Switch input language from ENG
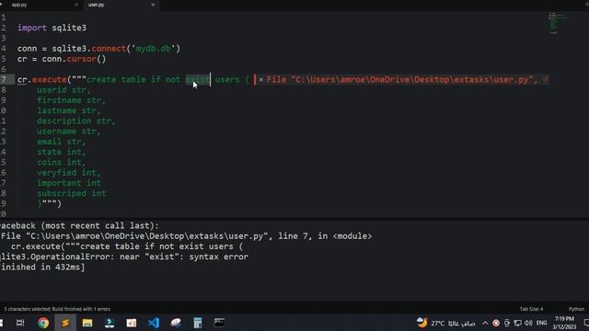Image resolution: width=589 pixels, height=331 pixels. click(542, 323)
